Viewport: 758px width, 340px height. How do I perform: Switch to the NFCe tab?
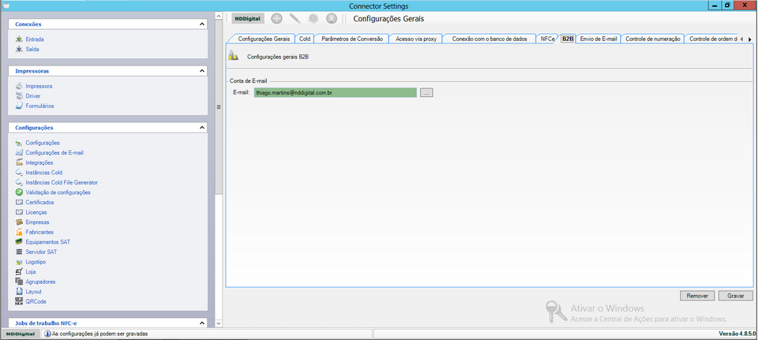548,39
